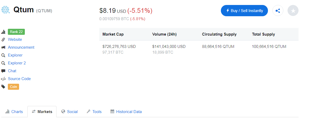This screenshot has width=321, height=118.
Task: Open the Tools tab
Action: click(x=94, y=112)
